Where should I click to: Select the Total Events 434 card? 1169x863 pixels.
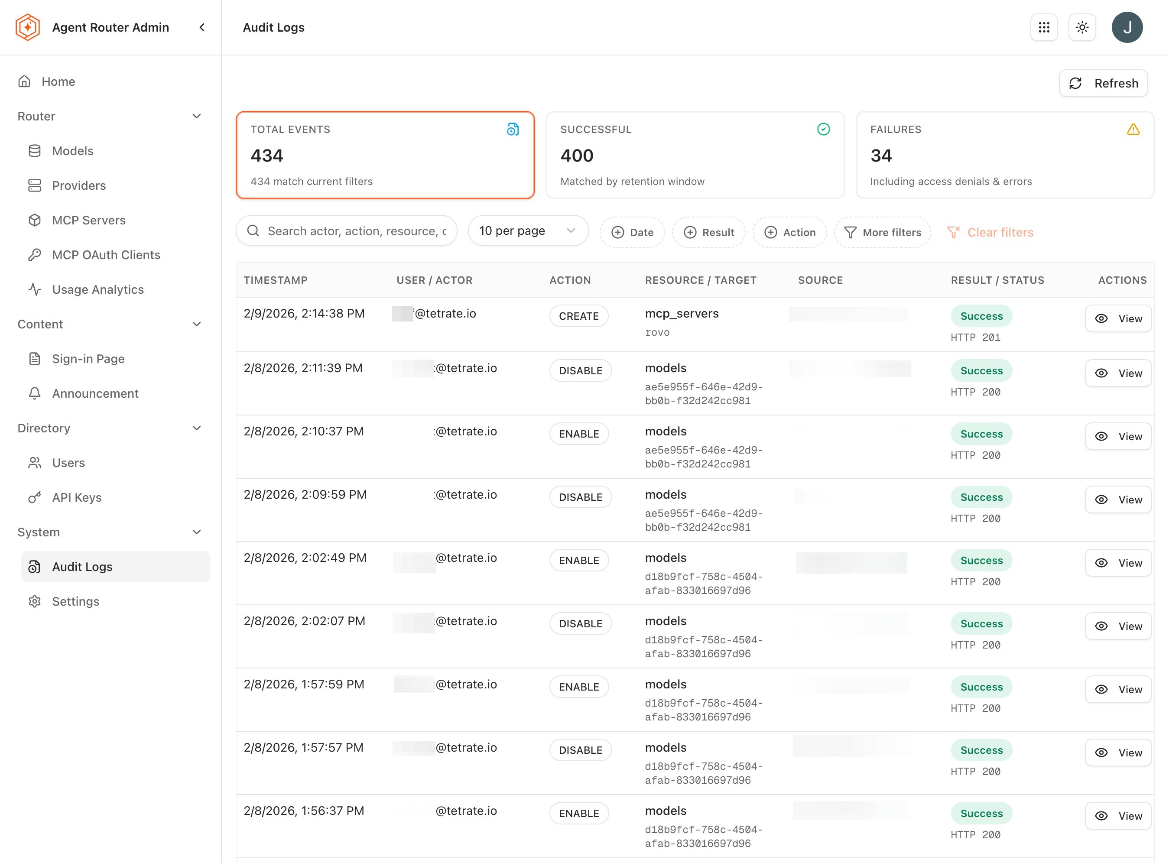pos(385,155)
